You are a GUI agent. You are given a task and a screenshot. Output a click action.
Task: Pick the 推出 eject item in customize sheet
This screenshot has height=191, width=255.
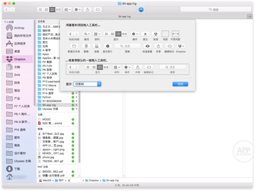[x=145, y=34]
